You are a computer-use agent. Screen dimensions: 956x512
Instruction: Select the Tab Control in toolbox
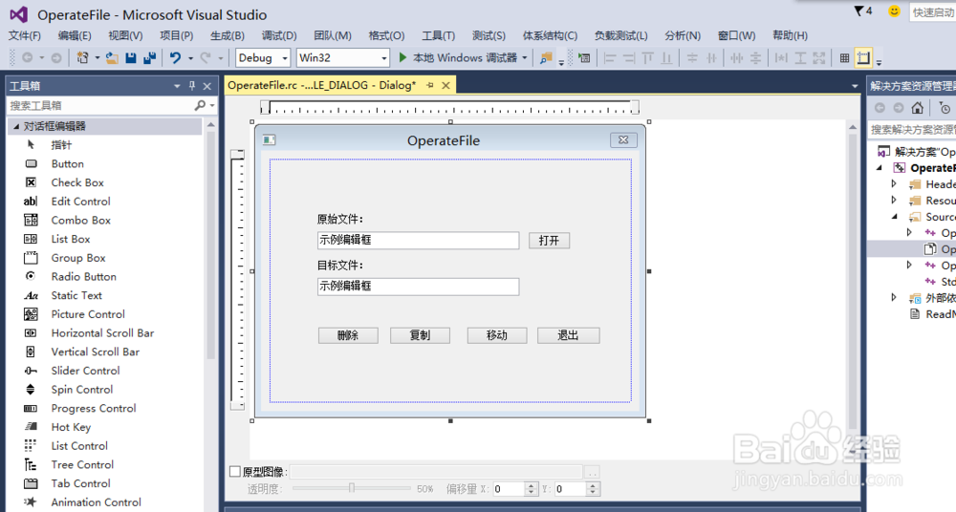[x=105, y=484]
